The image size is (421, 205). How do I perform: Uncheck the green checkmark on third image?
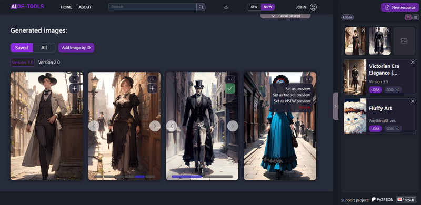tap(230, 88)
